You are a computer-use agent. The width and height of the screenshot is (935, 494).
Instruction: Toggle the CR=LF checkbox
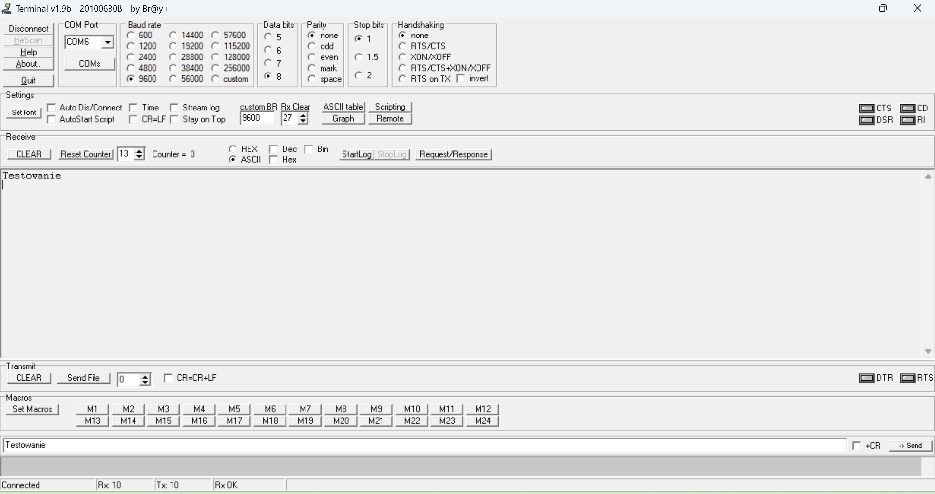134,119
